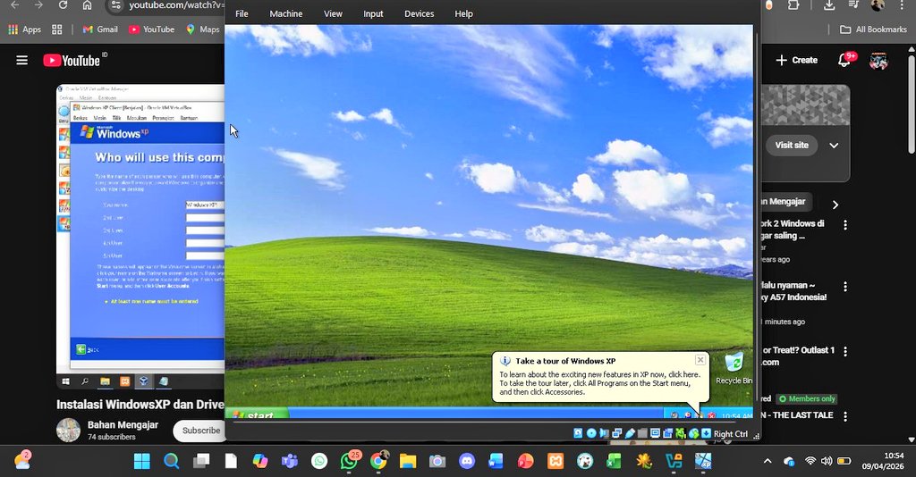This screenshot has height=477, width=916.
Task: Open VirtualBox Machine menu
Action: pos(285,13)
